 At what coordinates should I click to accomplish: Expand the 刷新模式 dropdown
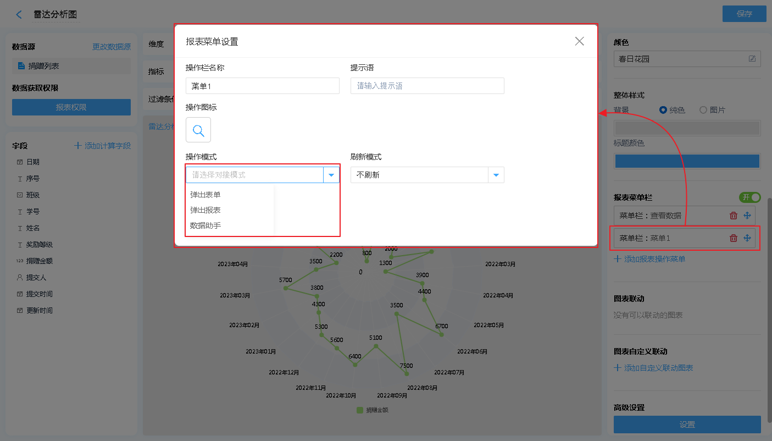pyautogui.click(x=496, y=175)
